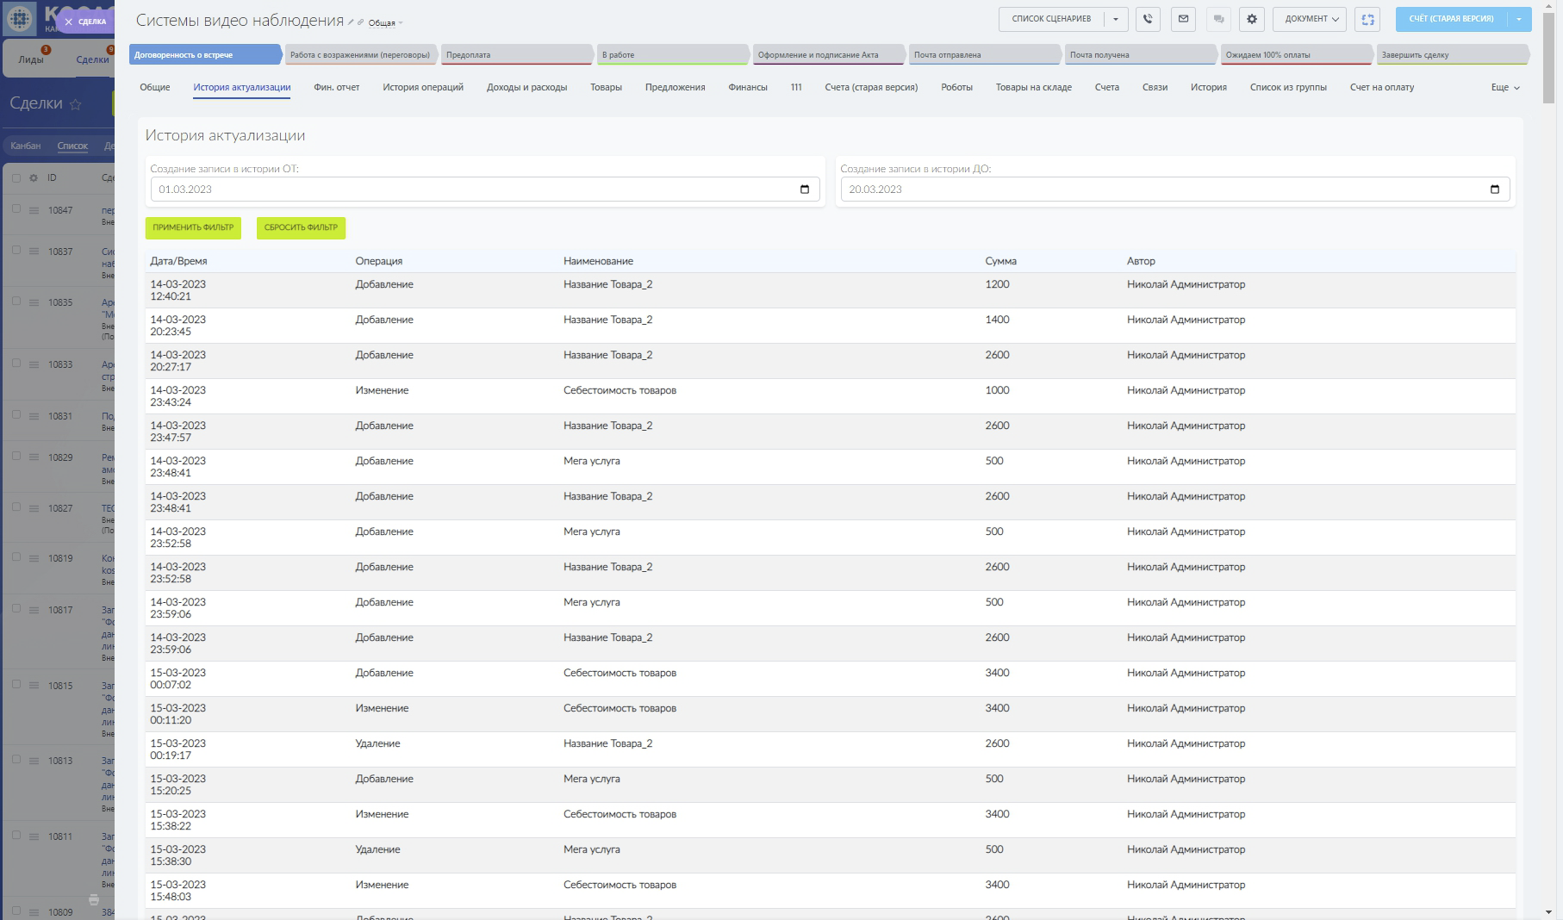Open deal settings gear icon

coord(1252,19)
